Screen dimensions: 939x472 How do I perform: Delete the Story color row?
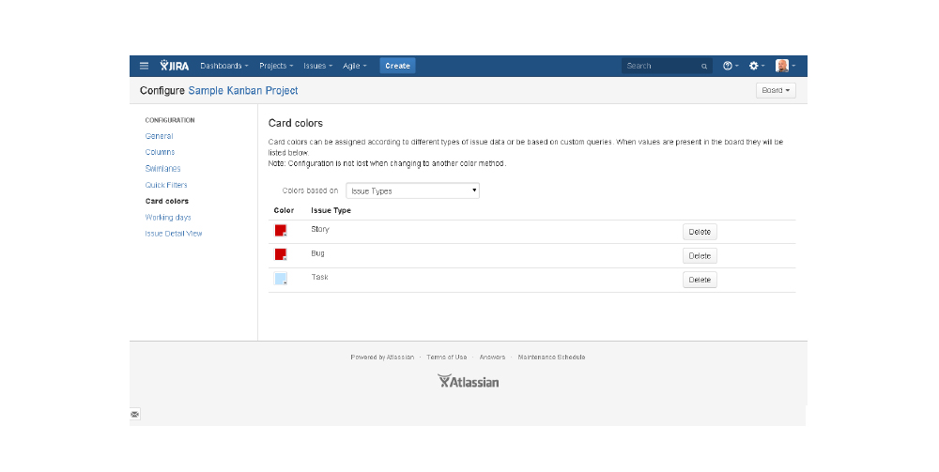coord(700,232)
